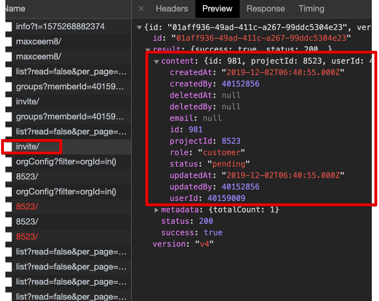The image size is (379, 301).
Task: Click the top-level id string value
Action: (x=261, y=38)
